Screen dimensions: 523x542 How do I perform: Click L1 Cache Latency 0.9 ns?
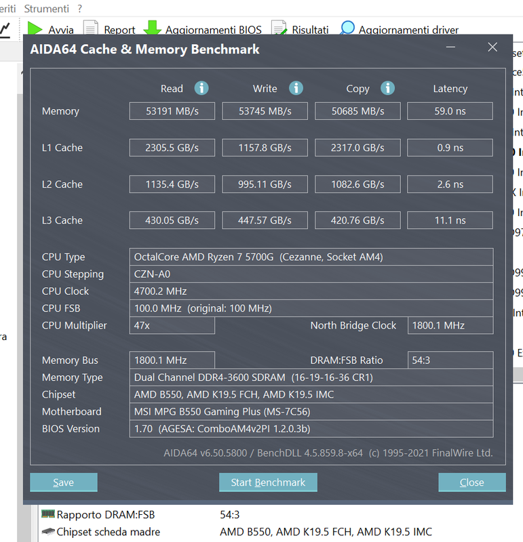(x=450, y=148)
